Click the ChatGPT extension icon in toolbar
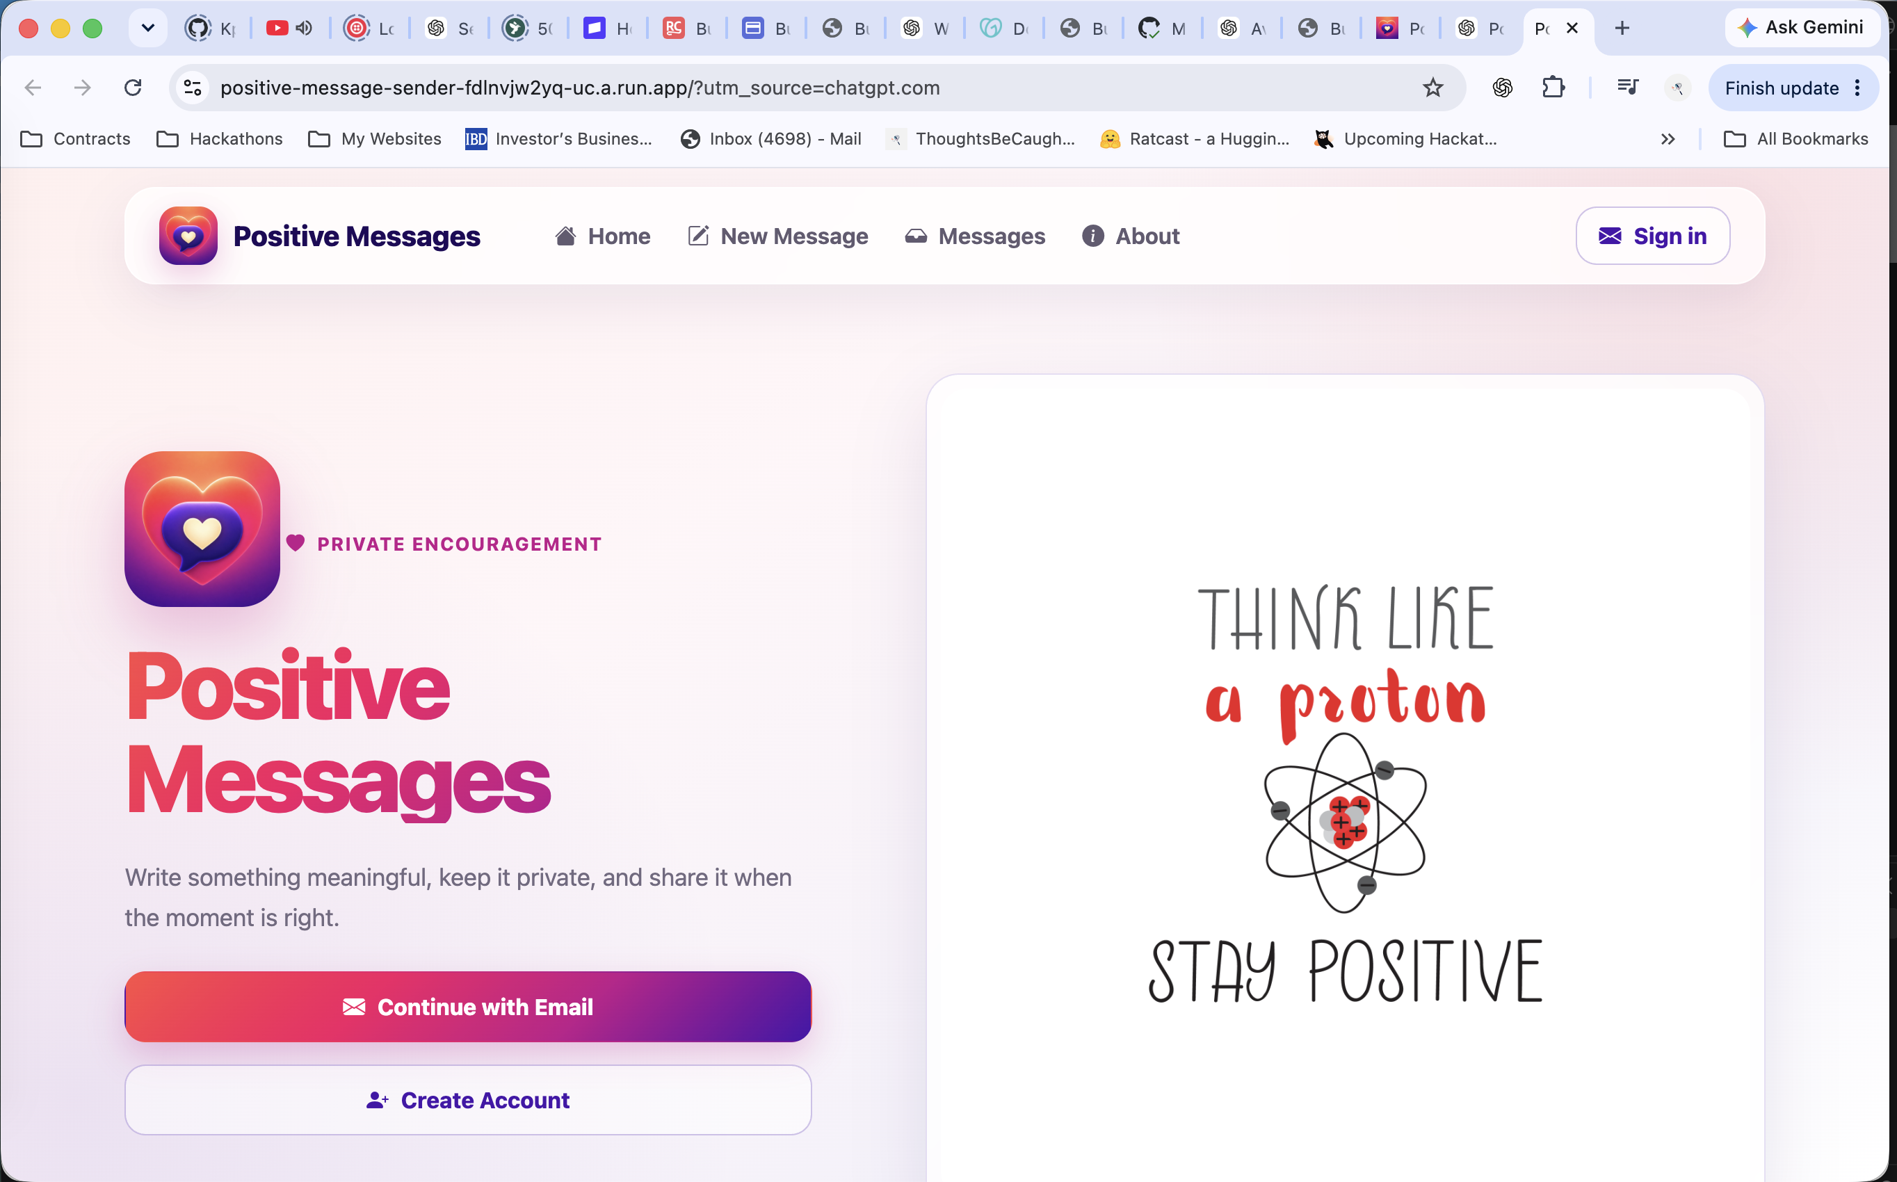The width and height of the screenshot is (1897, 1182). (1502, 88)
